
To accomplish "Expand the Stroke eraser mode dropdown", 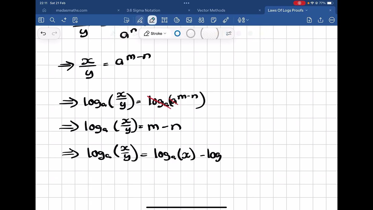I will [x=155, y=34].
